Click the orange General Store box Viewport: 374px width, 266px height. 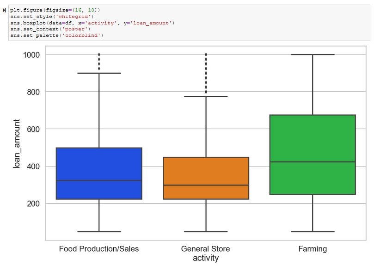click(x=206, y=178)
